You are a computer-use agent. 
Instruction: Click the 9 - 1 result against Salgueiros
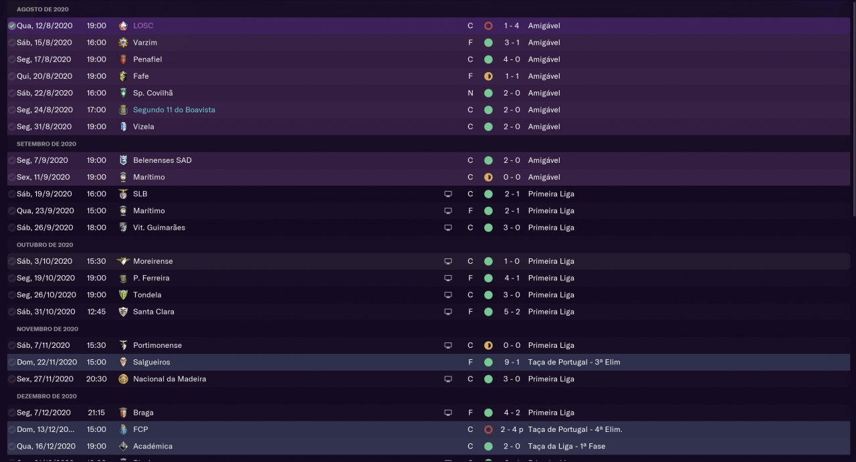pos(512,363)
